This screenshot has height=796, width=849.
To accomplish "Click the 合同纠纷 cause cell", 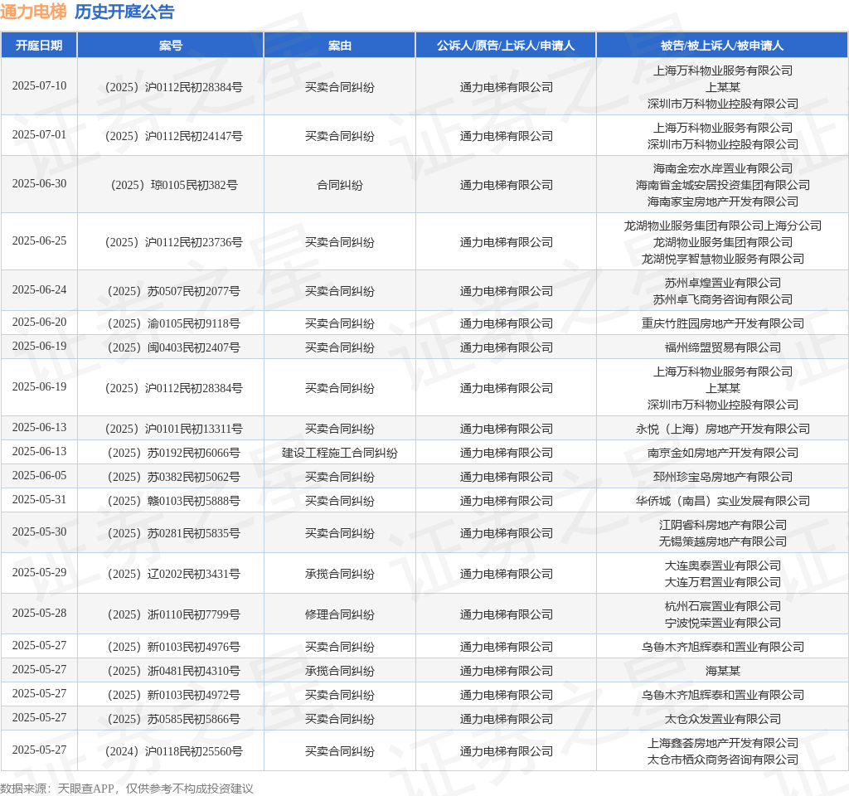I will tap(339, 185).
